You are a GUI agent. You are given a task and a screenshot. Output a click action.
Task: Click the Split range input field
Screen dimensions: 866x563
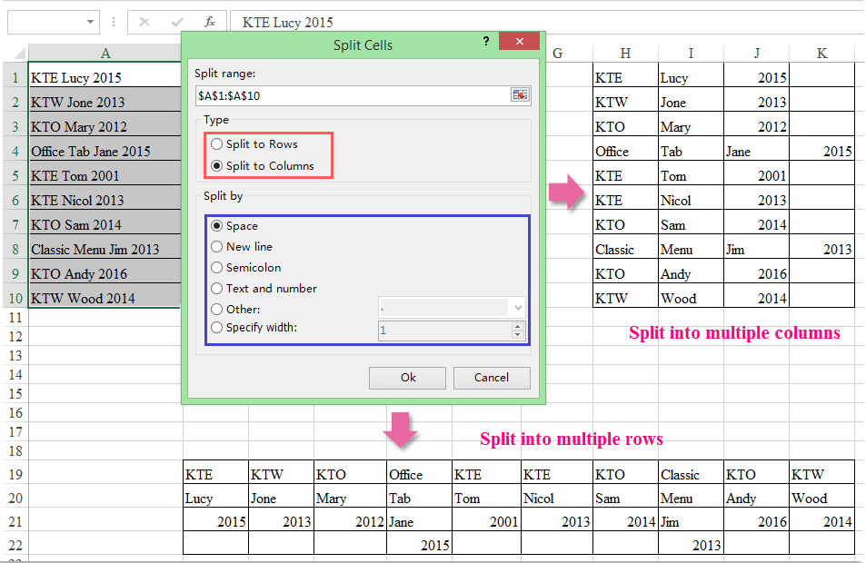coord(353,95)
